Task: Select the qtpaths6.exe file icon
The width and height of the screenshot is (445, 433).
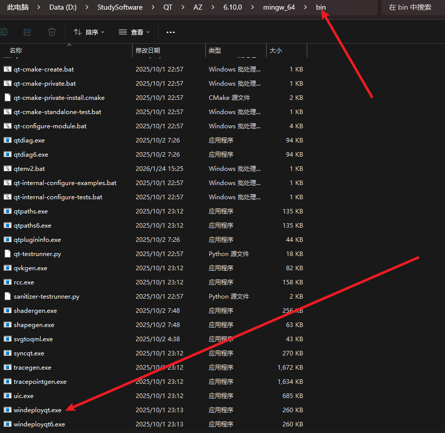Action: pyautogui.click(x=8, y=226)
